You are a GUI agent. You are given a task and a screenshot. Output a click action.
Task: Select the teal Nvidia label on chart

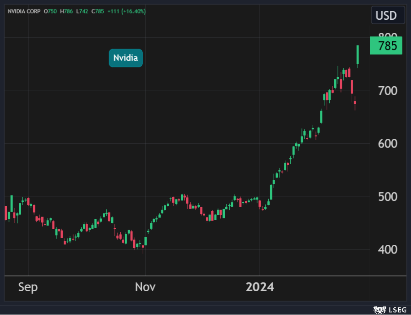click(x=126, y=58)
